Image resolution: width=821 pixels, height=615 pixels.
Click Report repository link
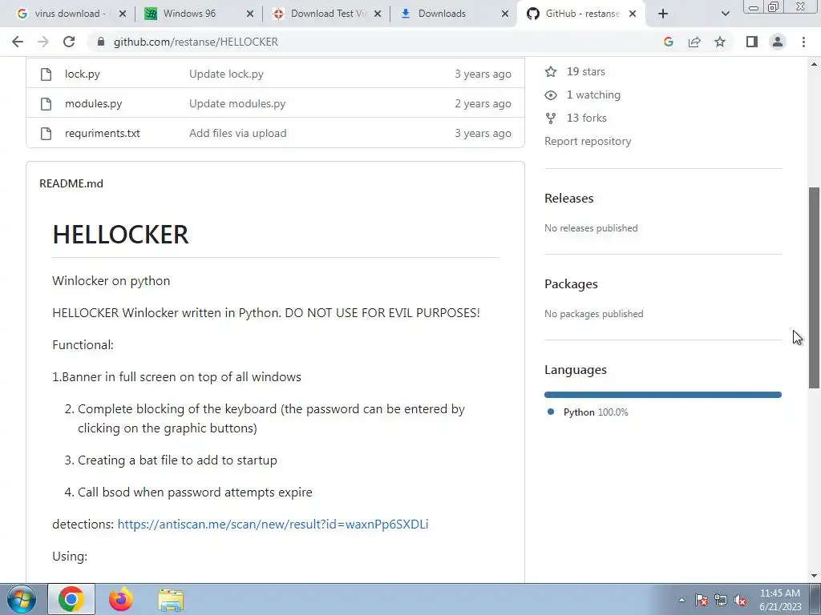pos(588,141)
